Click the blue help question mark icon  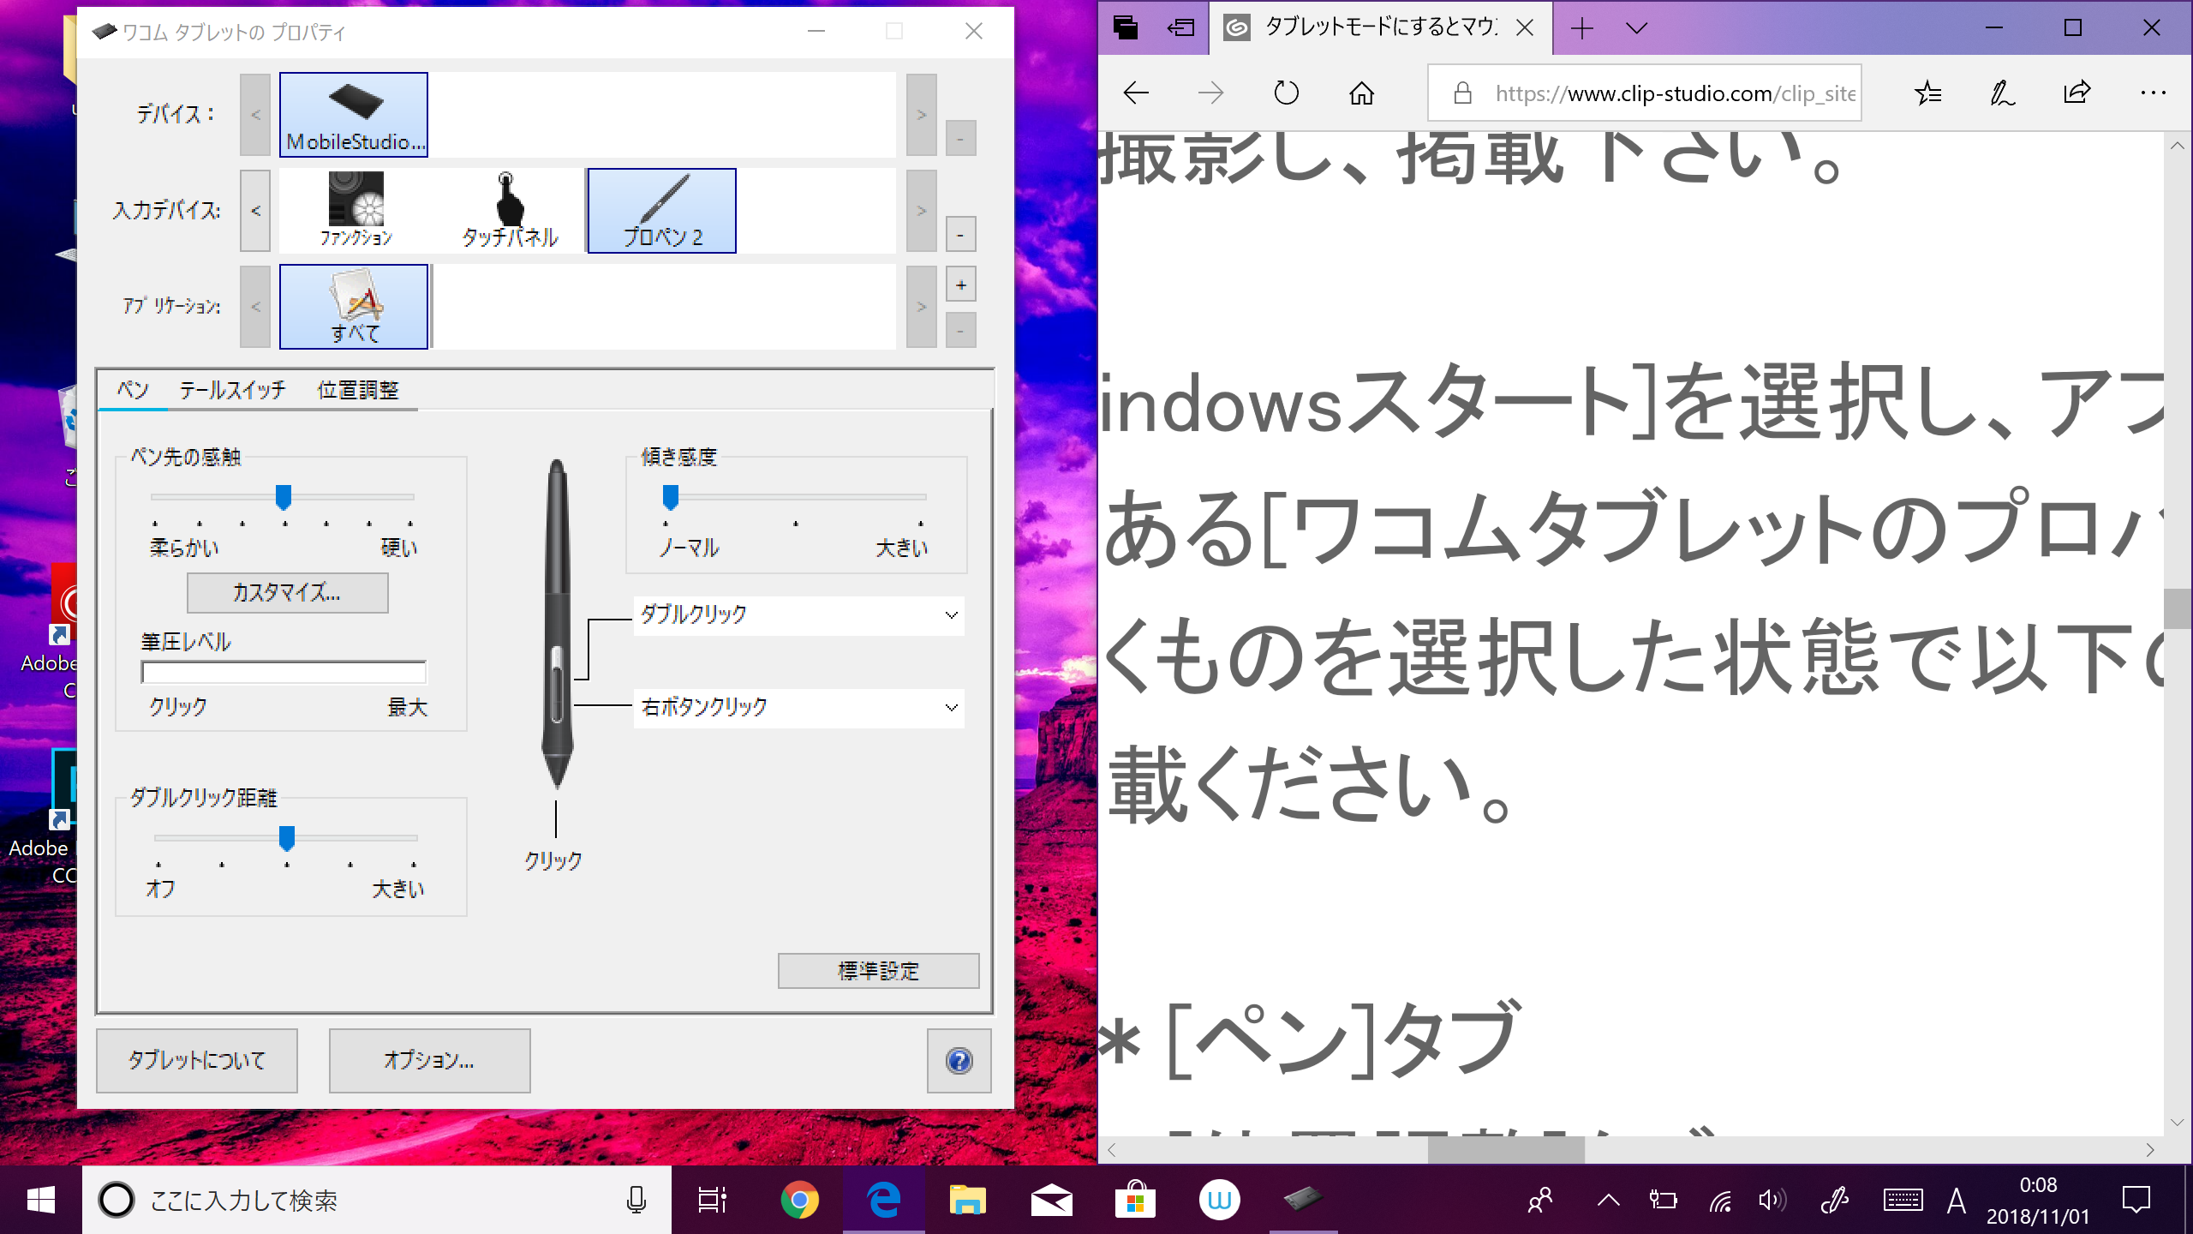pyautogui.click(x=959, y=1061)
